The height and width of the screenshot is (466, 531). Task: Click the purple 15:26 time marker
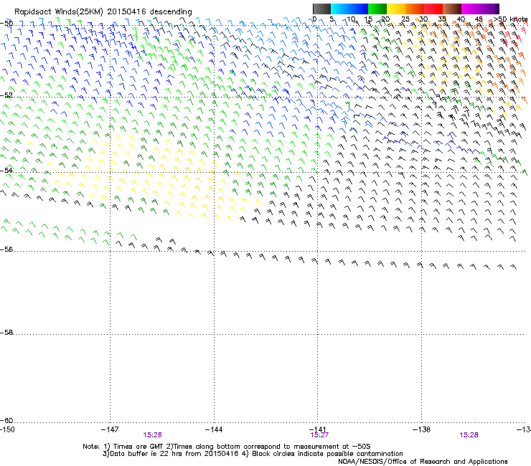pyautogui.click(x=152, y=435)
